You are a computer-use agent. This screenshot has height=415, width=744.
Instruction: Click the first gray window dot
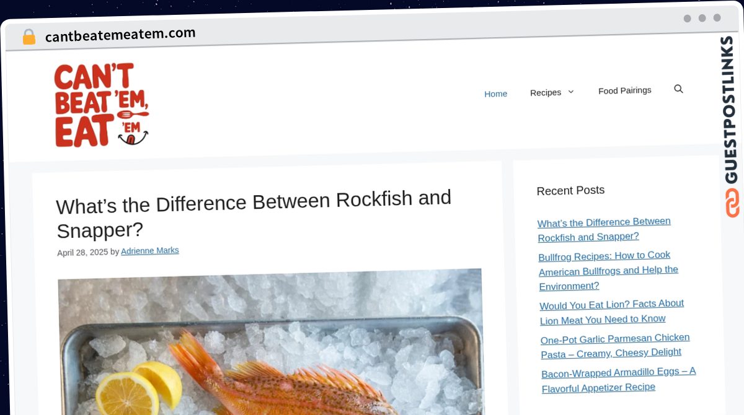click(687, 19)
